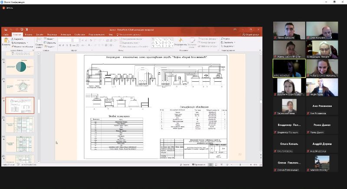Open Заменить replace option
Screen dimensions: 347x189
[x=227, y=42]
